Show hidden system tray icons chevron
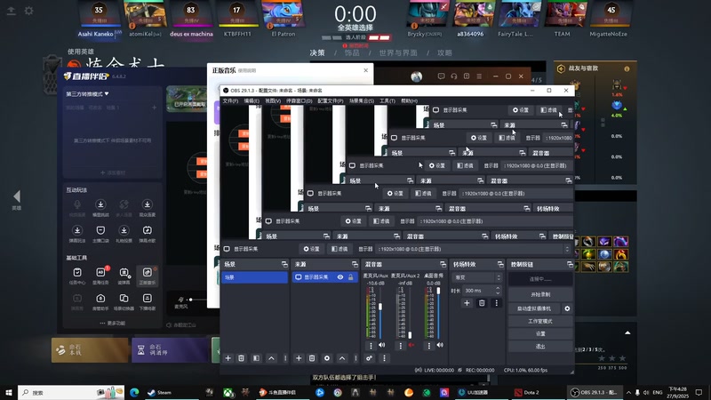This screenshot has width=711, height=400. point(628,392)
